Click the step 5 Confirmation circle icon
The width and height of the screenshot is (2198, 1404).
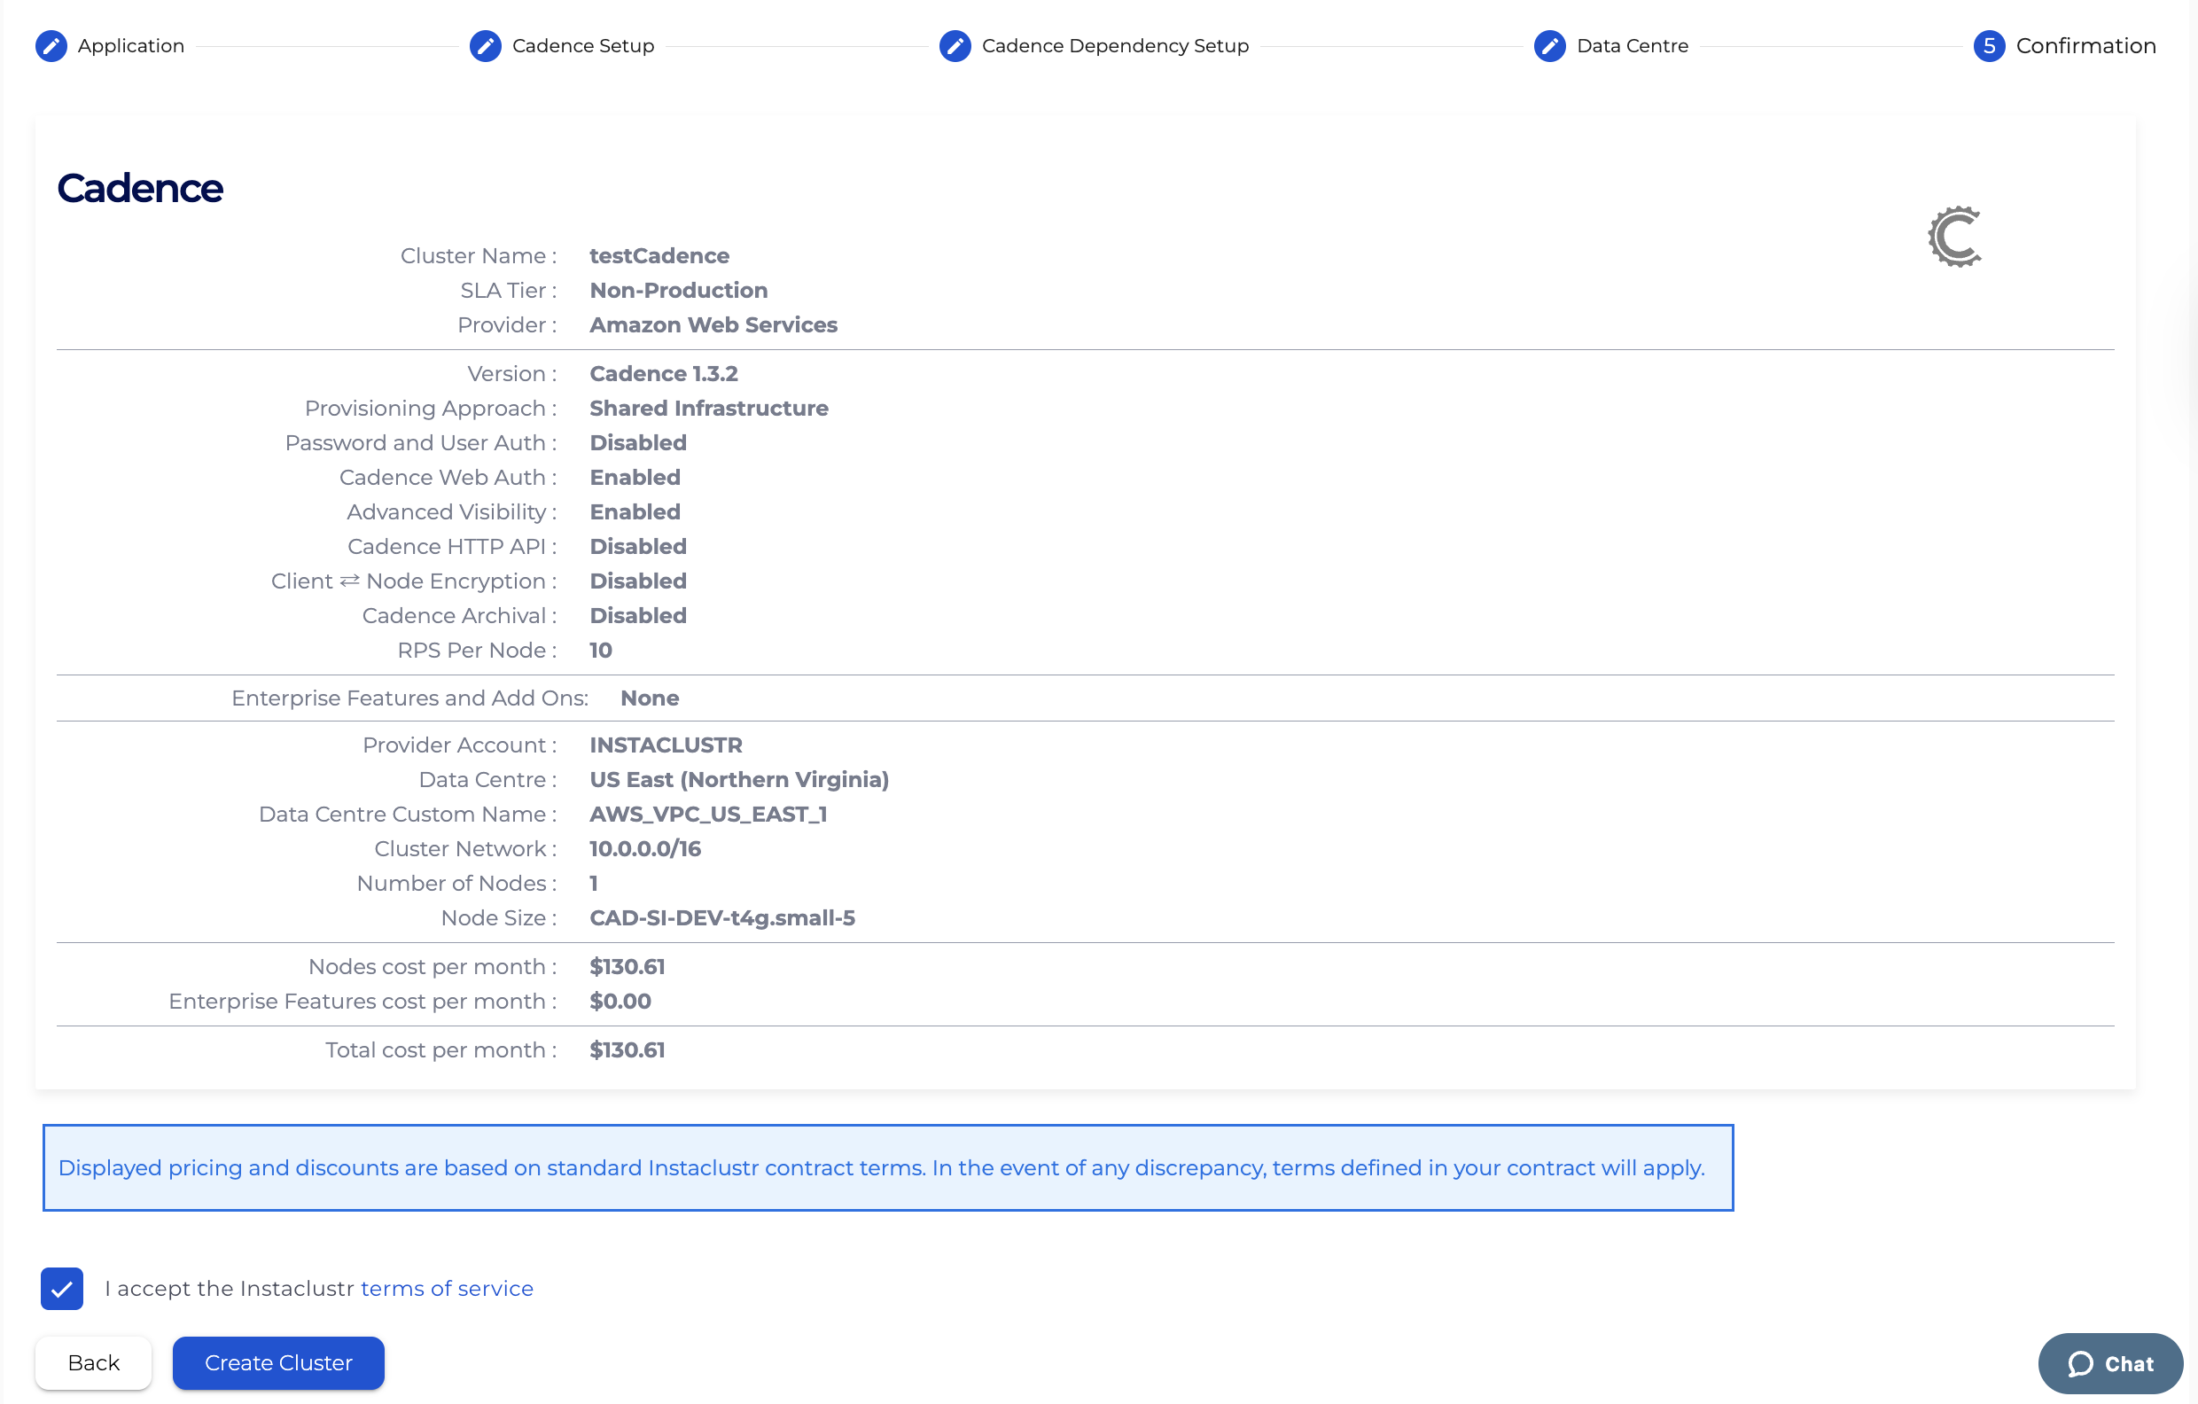pyautogui.click(x=1988, y=45)
